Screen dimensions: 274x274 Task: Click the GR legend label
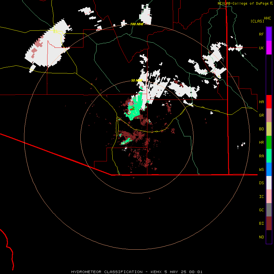[x=261, y=115]
